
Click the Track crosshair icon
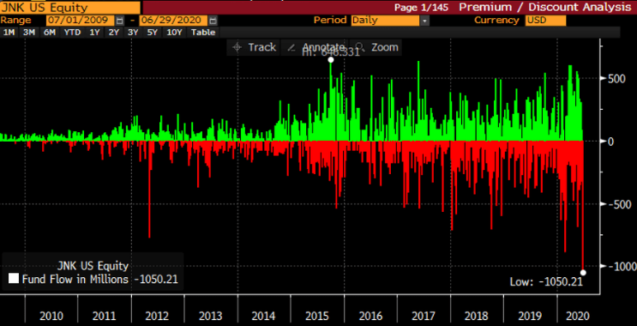coord(237,47)
